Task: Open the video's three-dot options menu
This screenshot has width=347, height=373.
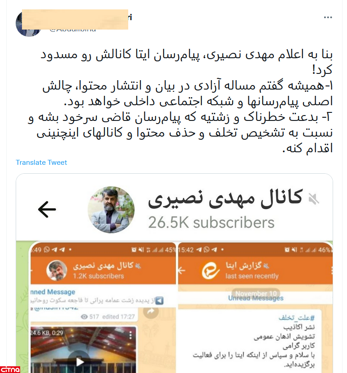Action: pyautogui.click(x=130, y=335)
